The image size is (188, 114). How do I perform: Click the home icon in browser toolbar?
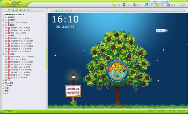[x=68, y=11]
